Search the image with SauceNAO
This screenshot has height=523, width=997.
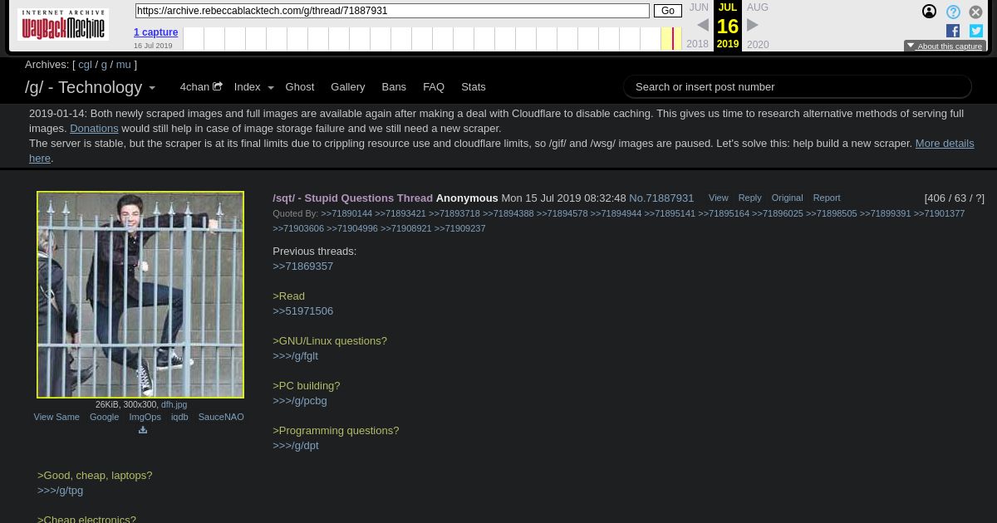click(221, 417)
